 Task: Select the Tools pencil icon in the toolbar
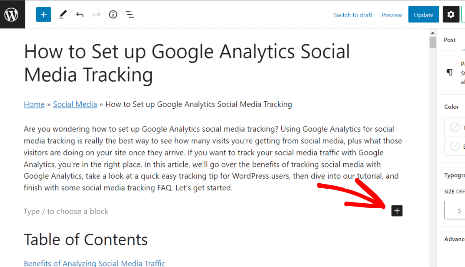(x=63, y=14)
